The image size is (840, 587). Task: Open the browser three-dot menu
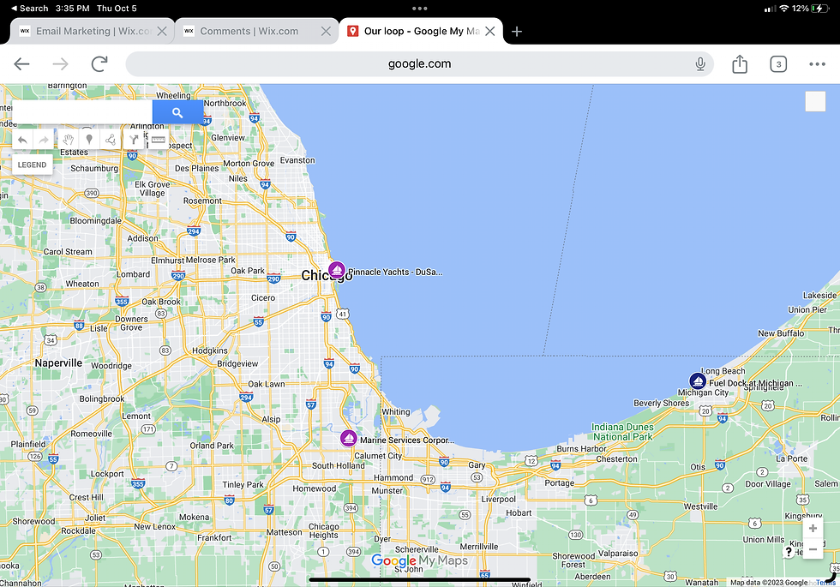[817, 64]
